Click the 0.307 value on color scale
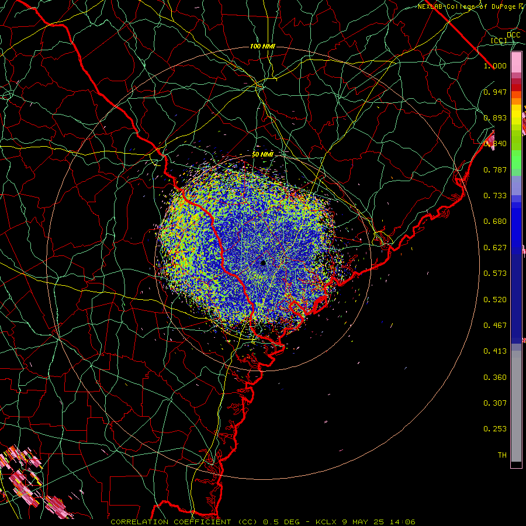The width and height of the screenshot is (526, 526). click(495, 403)
